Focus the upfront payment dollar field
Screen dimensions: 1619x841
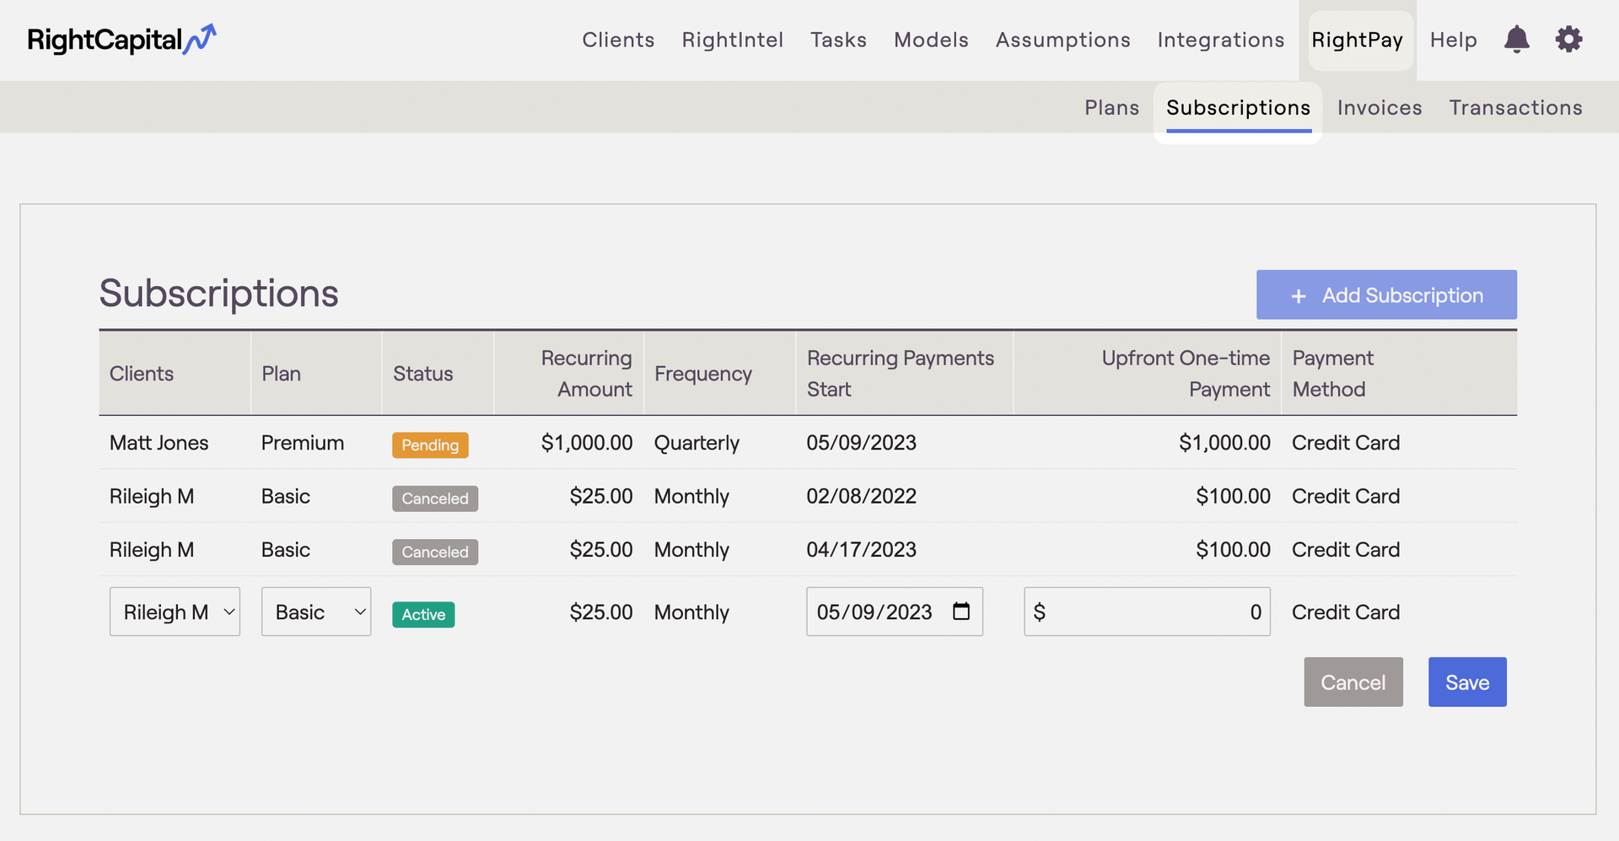point(1147,612)
